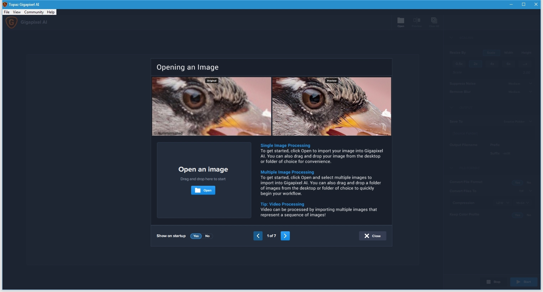Image resolution: width=543 pixels, height=292 pixels.
Task: Click the Multiple Image Processing heading
Action: coord(287,172)
